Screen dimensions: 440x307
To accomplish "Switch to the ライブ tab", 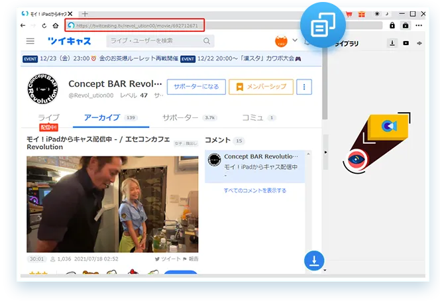I will [48, 117].
